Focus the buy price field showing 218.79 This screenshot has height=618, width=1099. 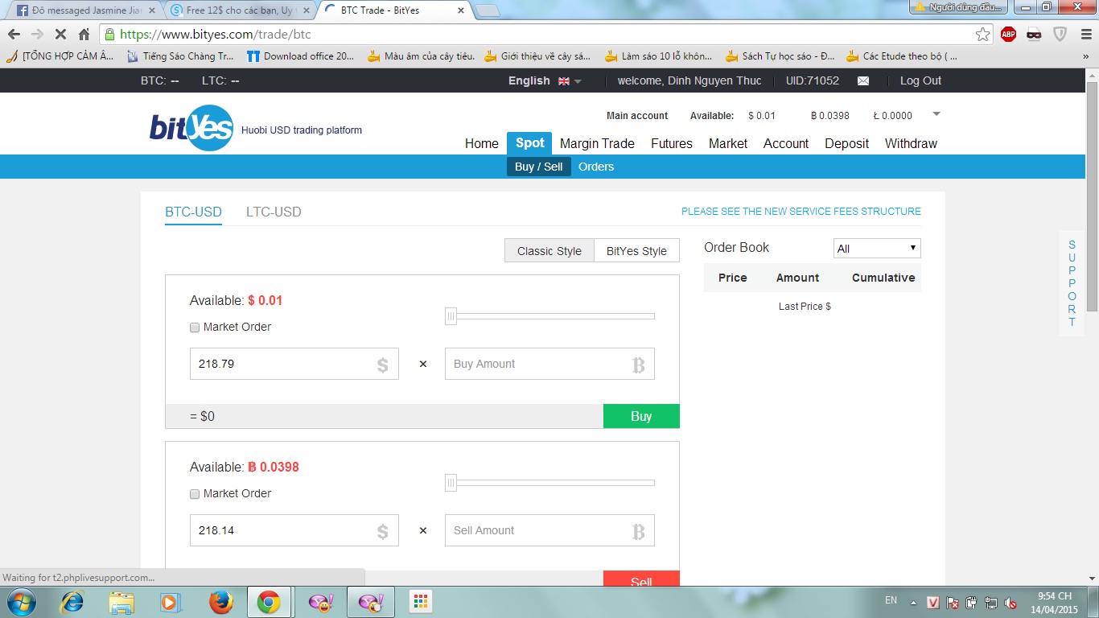coord(294,364)
